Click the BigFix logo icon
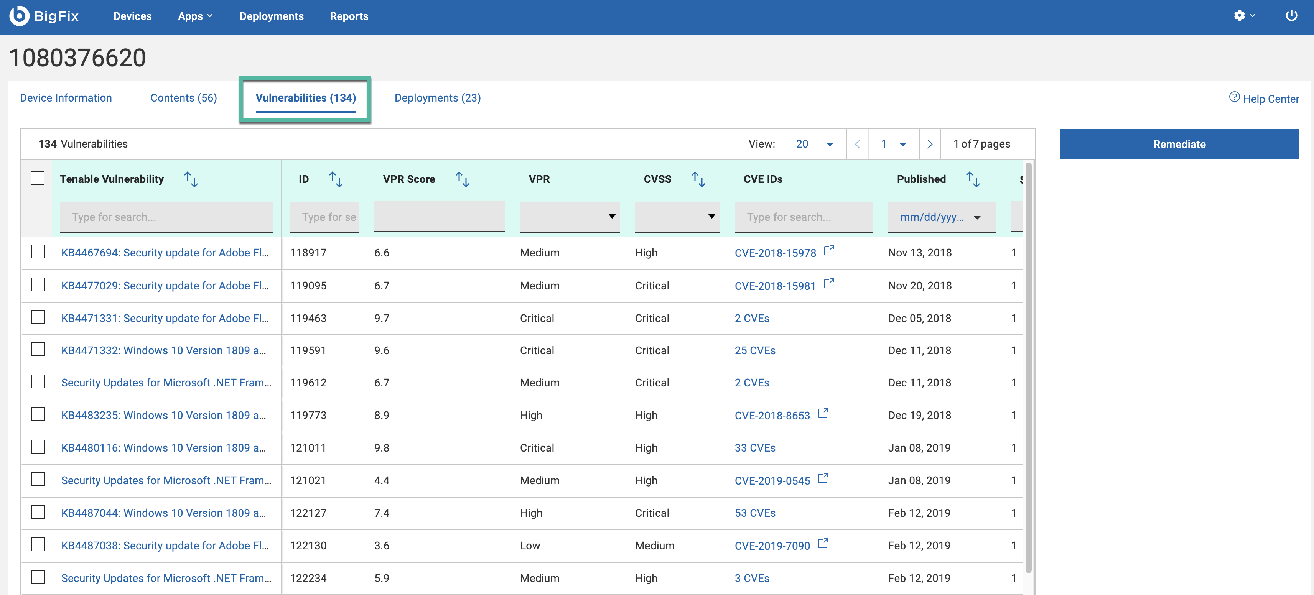The height and width of the screenshot is (595, 1314). [x=20, y=16]
